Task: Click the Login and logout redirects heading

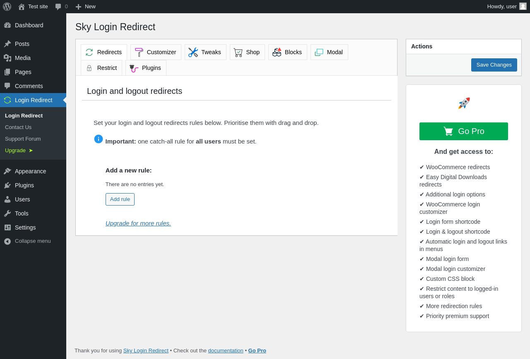Action: tap(135, 91)
